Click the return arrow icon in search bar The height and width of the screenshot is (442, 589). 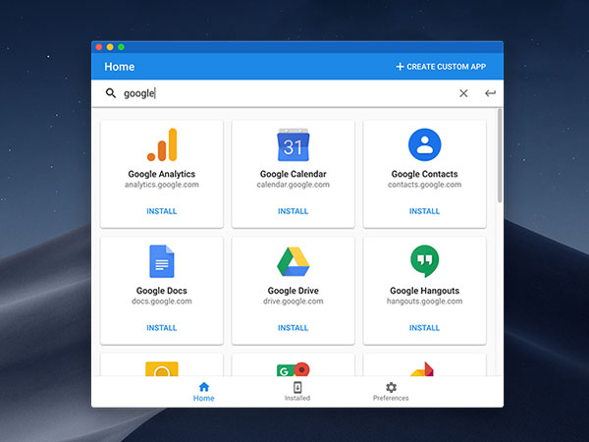click(x=490, y=93)
